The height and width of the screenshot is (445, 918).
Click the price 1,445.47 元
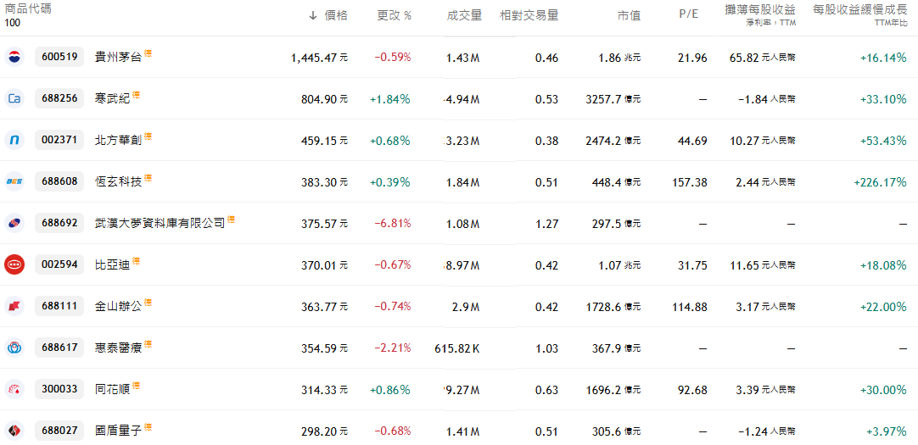click(319, 58)
